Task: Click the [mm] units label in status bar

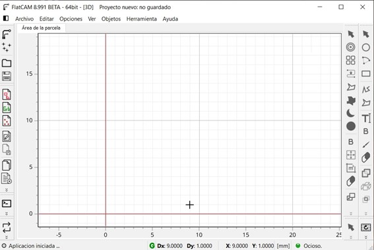Action: pos(283,245)
